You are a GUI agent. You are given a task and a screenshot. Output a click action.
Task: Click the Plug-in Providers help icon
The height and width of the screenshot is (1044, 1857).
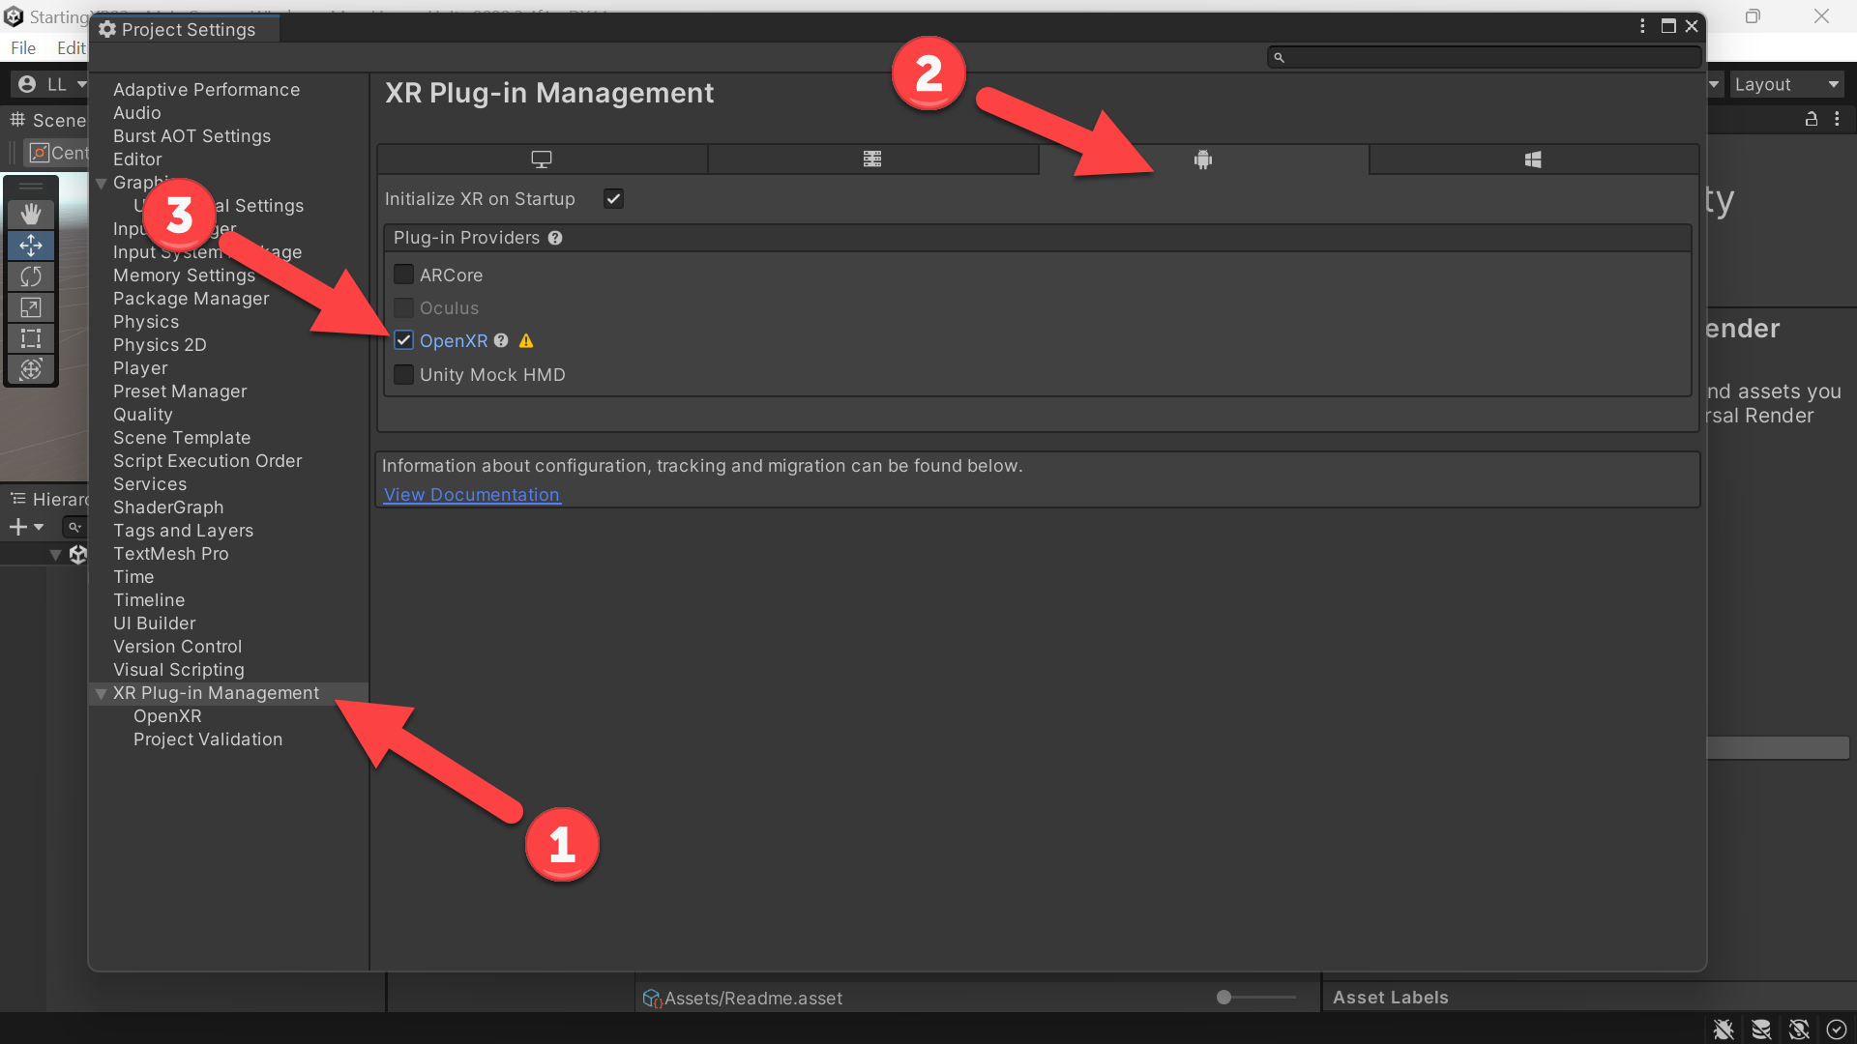click(x=555, y=238)
